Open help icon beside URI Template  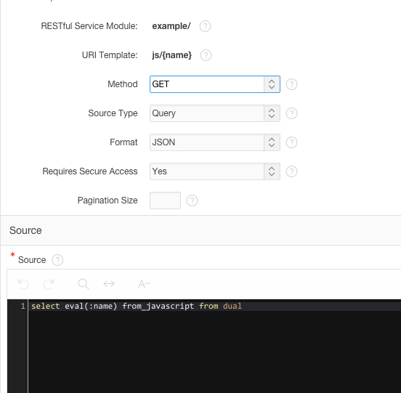[206, 55]
